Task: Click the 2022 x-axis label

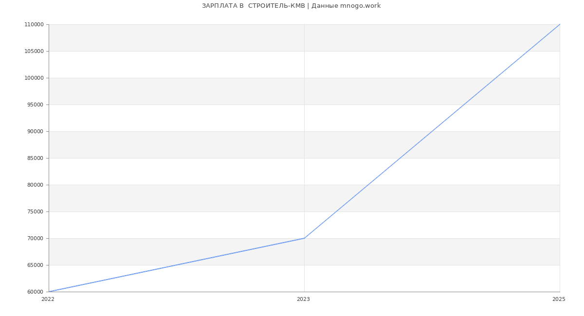Action: tap(48, 299)
